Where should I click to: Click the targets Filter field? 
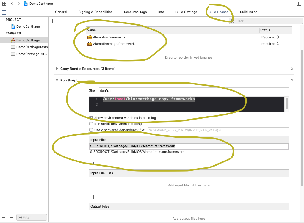[32, 217]
